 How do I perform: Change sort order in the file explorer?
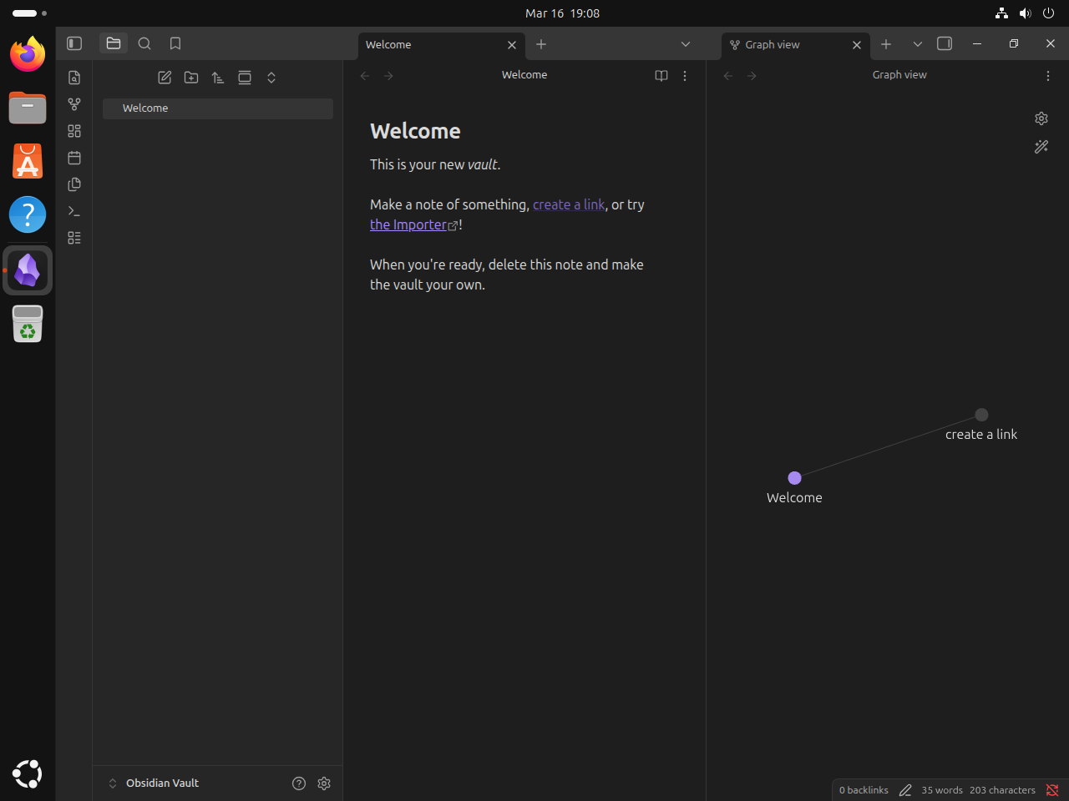click(218, 77)
